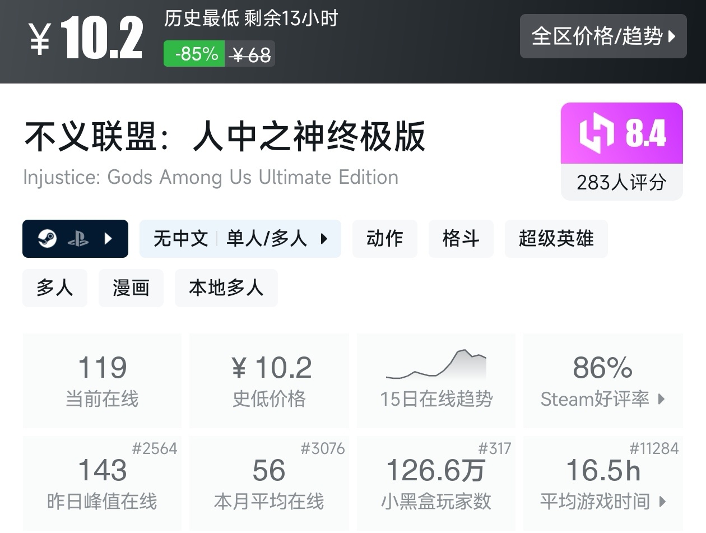Image resolution: width=706 pixels, height=533 pixels.
Task: Click the 无中文 language tag
Action: click(180, 239)
